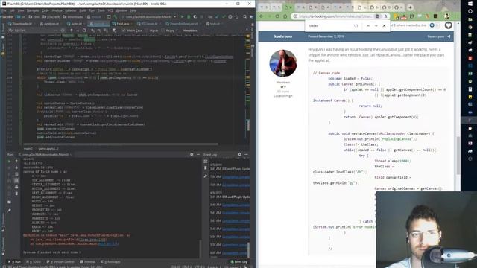The width and height of the screenshot is (477, 268).
Task: Click the Main.kt stack trace link in console
Action: [x=109, y=243]
